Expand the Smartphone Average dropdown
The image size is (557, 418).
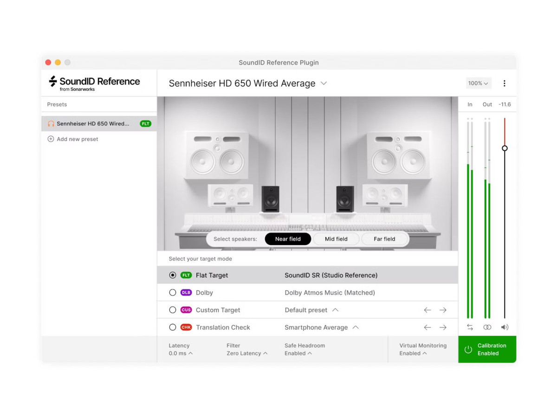pos(322,327)
